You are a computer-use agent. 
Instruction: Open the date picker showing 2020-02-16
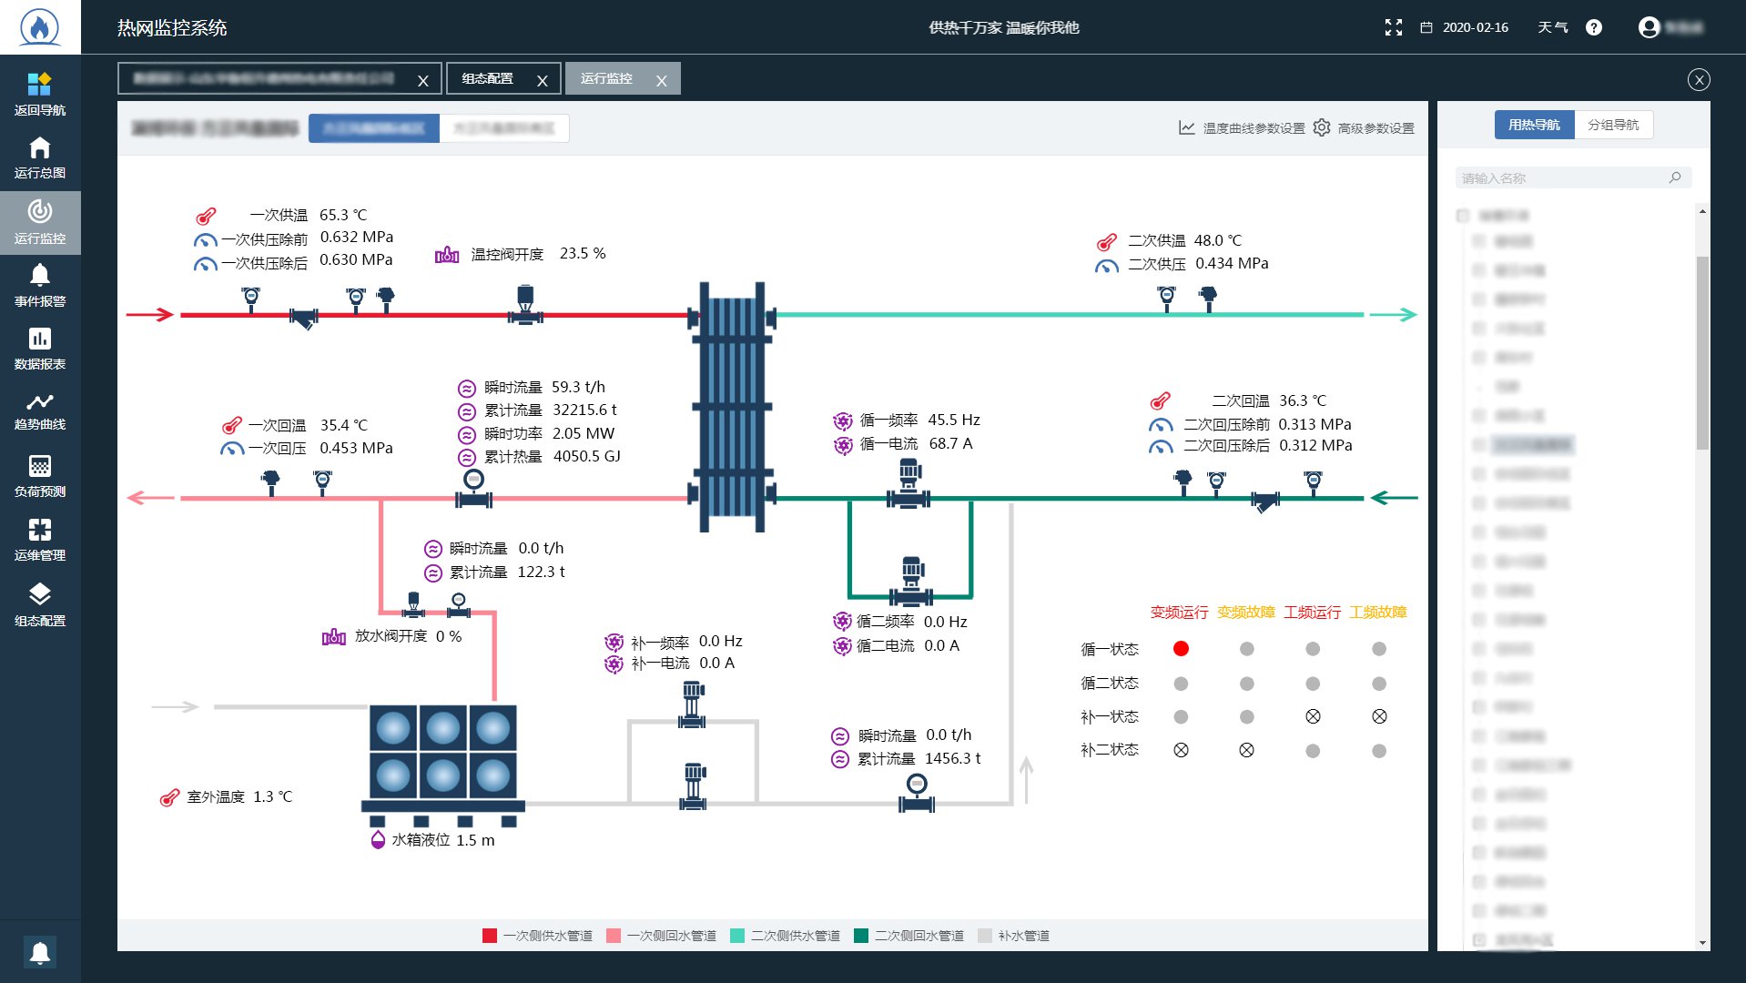[1465, 27]
